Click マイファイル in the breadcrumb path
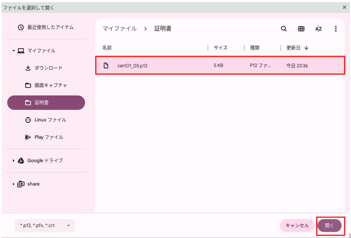The width and height of the screenshot is (351, 238). 119,29
